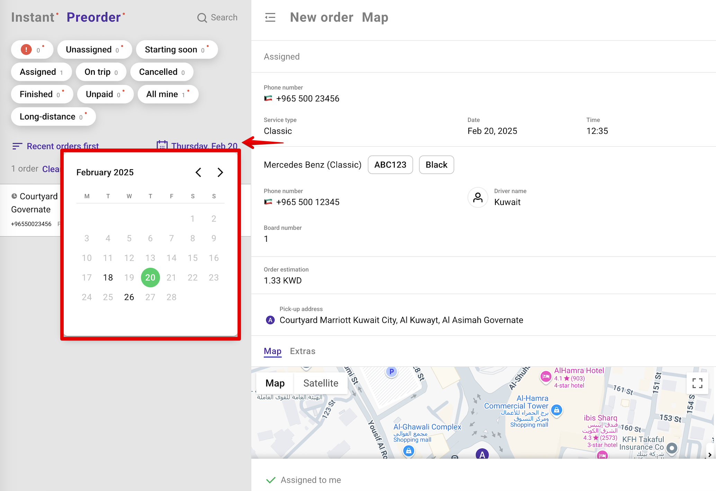Open Recent orders first sort dropdown
Viewport: 716px width, 491px height.
click(63, 145)
